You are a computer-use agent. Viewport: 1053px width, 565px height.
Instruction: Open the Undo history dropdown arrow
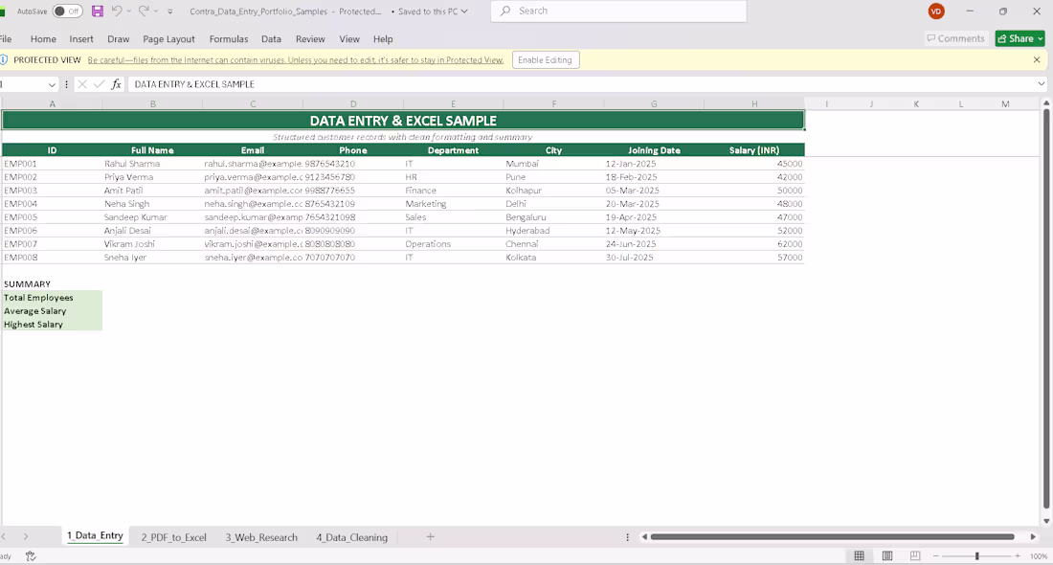pyautogui.click(x=129, y=11)
